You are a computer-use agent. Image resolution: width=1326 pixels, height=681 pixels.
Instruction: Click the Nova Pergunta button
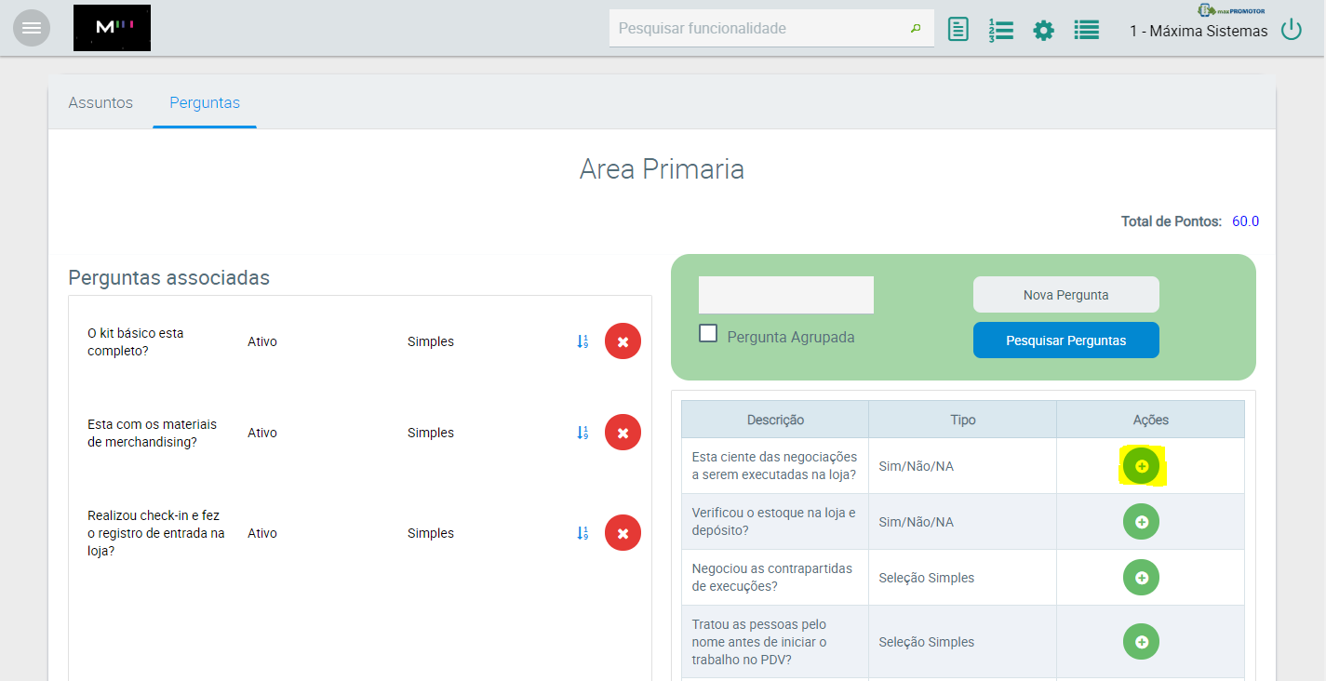click(1066, 295)
